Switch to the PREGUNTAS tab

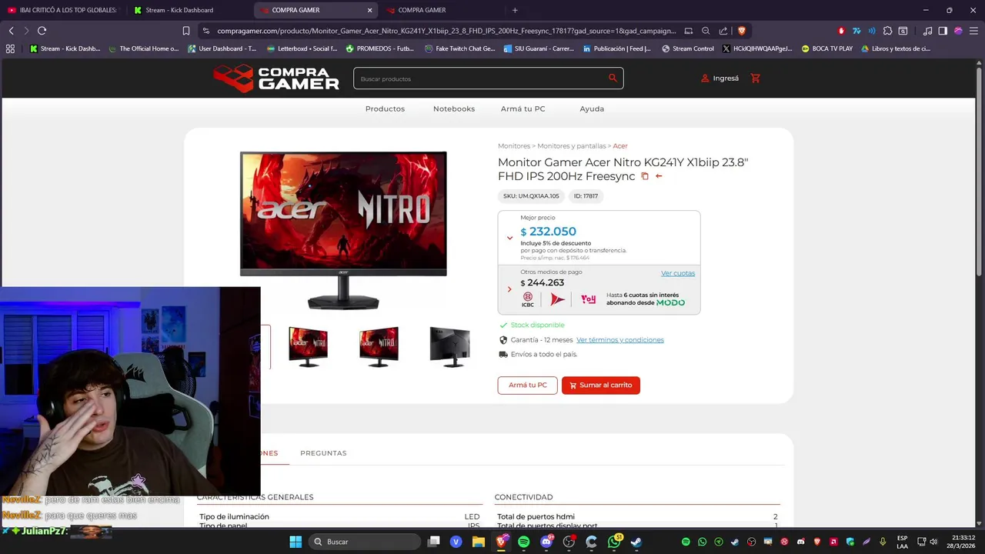click(323, 453)
